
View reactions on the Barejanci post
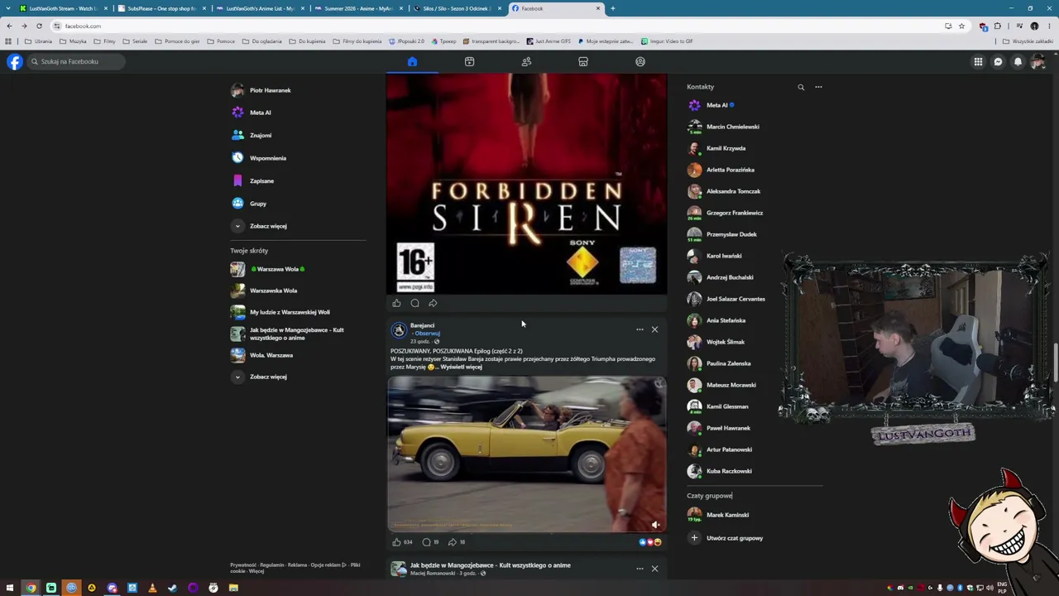coord(650,542)
